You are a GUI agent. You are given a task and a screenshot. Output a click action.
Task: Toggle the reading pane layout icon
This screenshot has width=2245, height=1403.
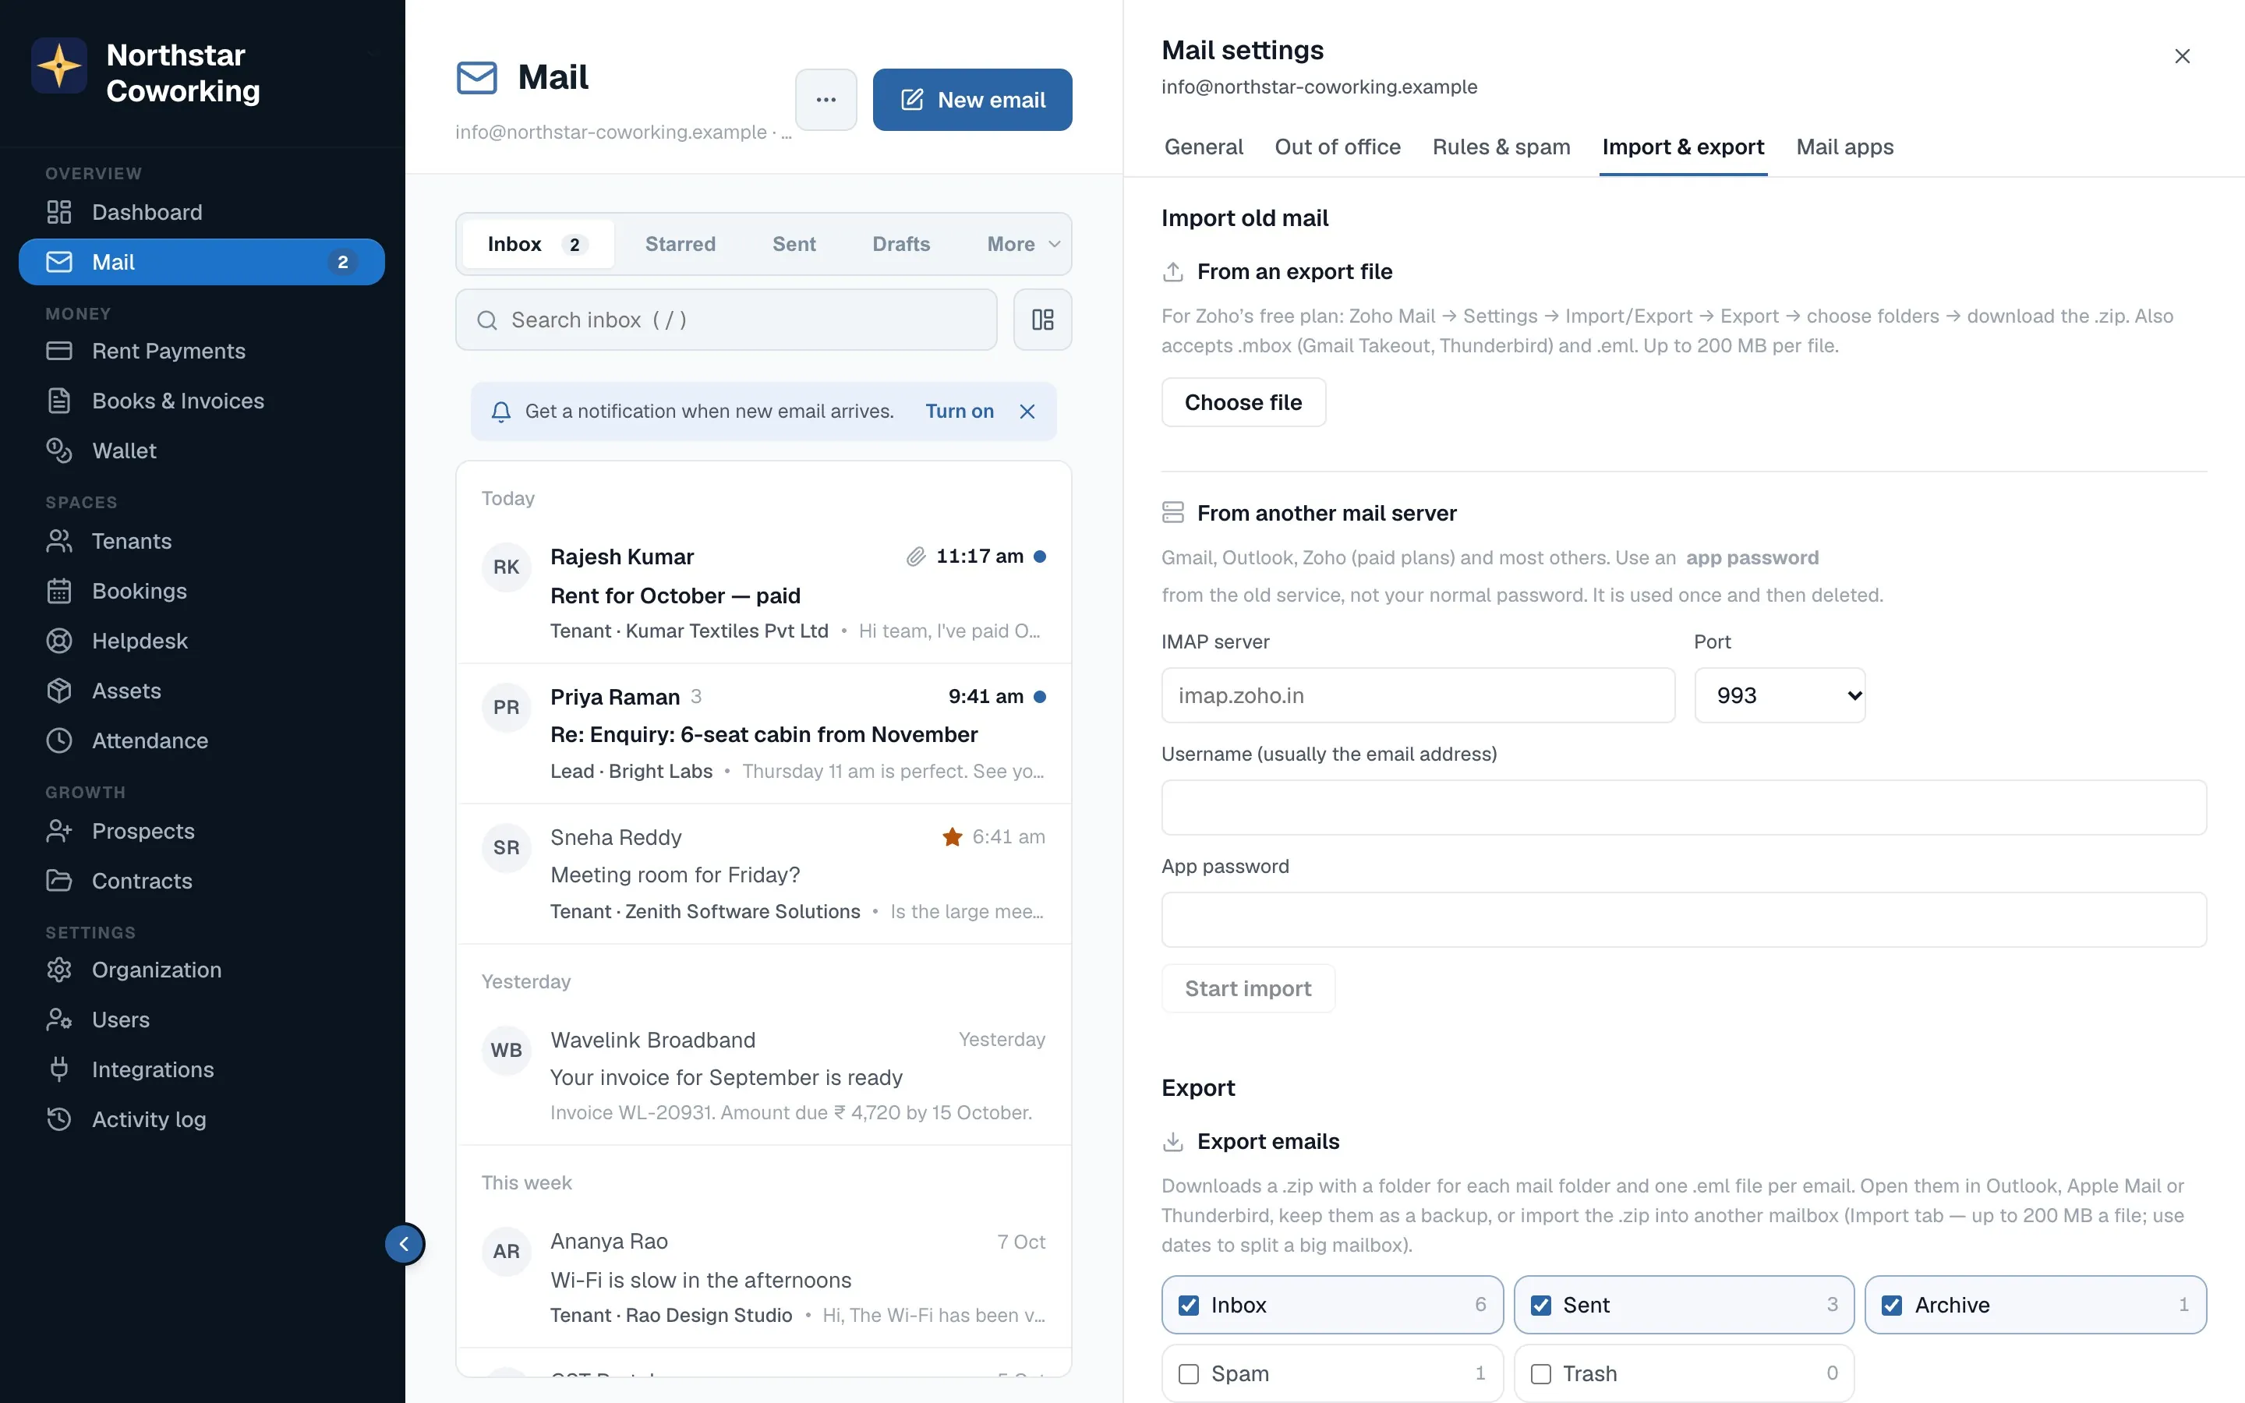coord(1043,320)
